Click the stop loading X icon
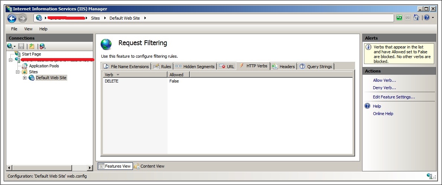 click(x=407, y=18)
